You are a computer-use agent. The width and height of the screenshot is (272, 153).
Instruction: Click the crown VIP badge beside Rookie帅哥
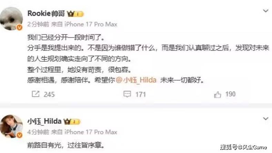click(x=75, y=14)
